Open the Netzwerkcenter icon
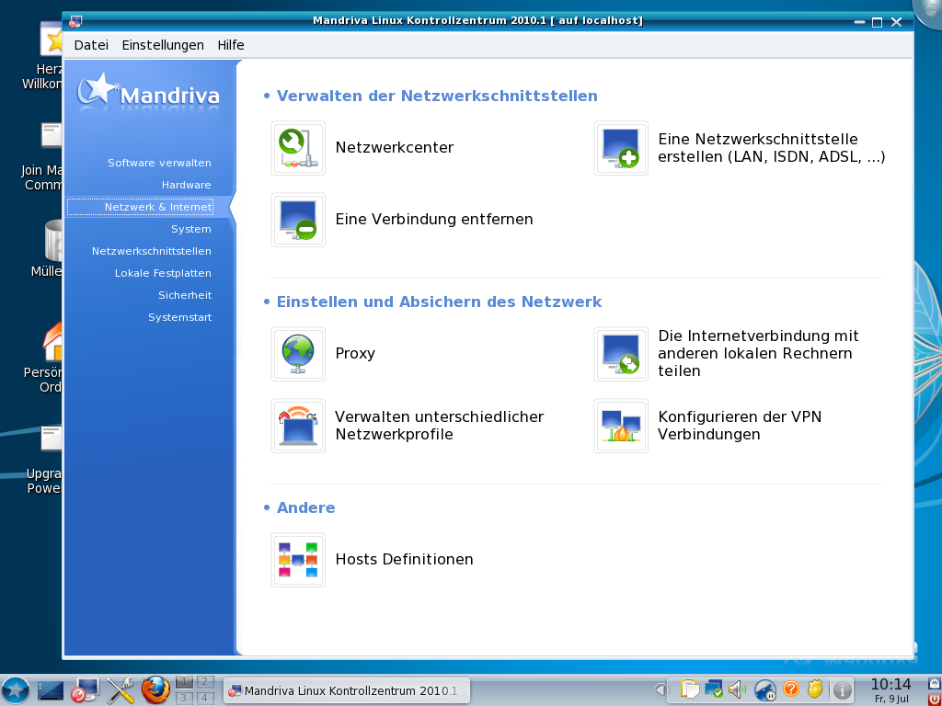The image size is (942, 706). pos(297,148)
